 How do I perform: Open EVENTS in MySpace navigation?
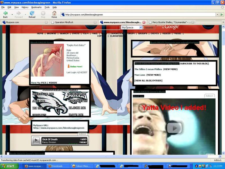click(x=155, y=34)
